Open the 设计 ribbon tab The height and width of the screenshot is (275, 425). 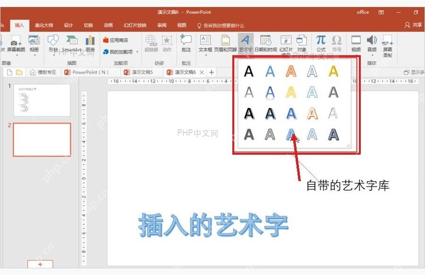click(x=68, y=25)
